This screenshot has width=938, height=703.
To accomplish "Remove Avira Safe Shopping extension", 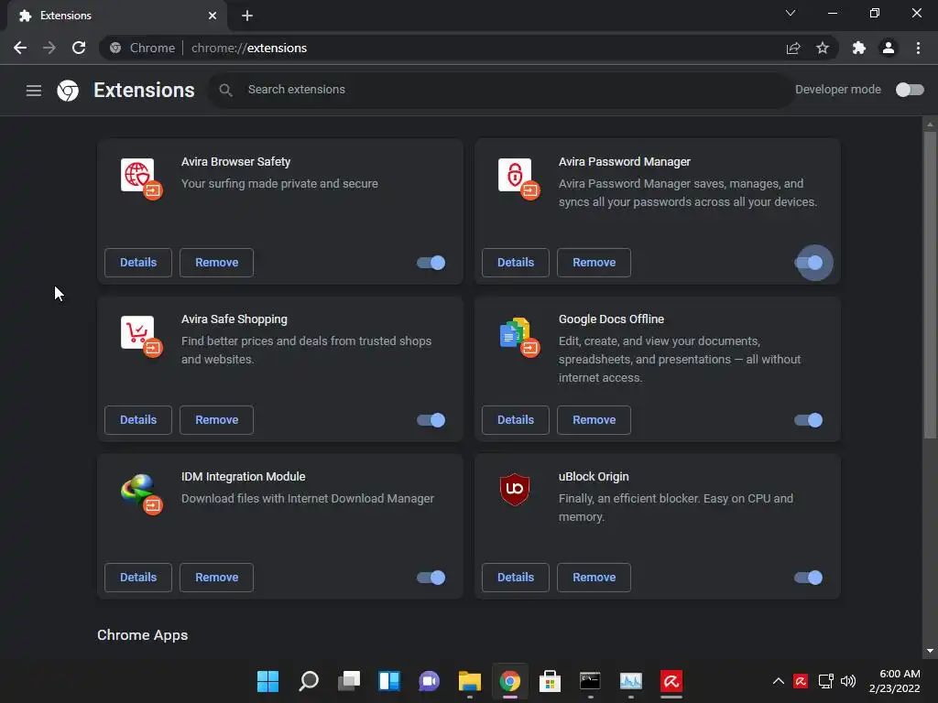I will point(216,420).
